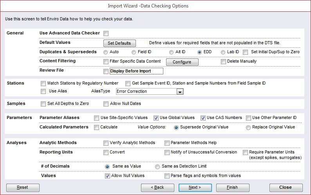Enable the Use Advanced Data Checker checkbox
The width and height of the screenshot is (311, 195).
click(106, 33)
